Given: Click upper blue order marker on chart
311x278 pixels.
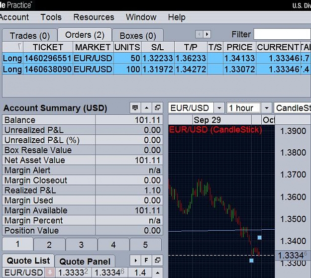Looking at the screenshot, I should (259, 237).
